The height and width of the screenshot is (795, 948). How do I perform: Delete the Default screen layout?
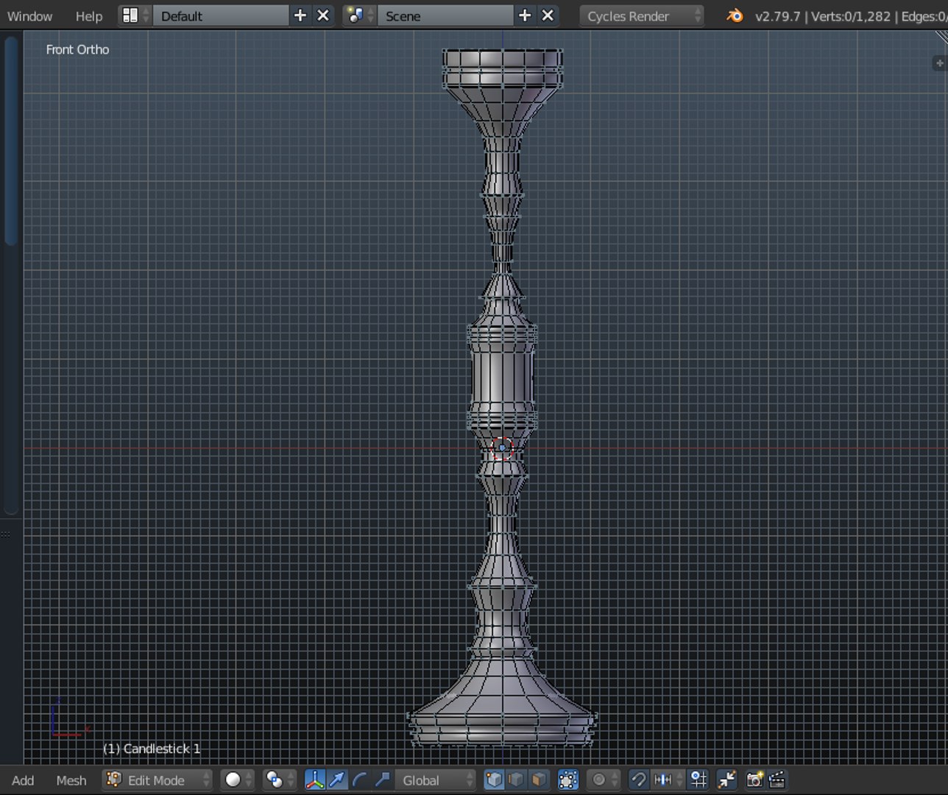tap(323, 15)
